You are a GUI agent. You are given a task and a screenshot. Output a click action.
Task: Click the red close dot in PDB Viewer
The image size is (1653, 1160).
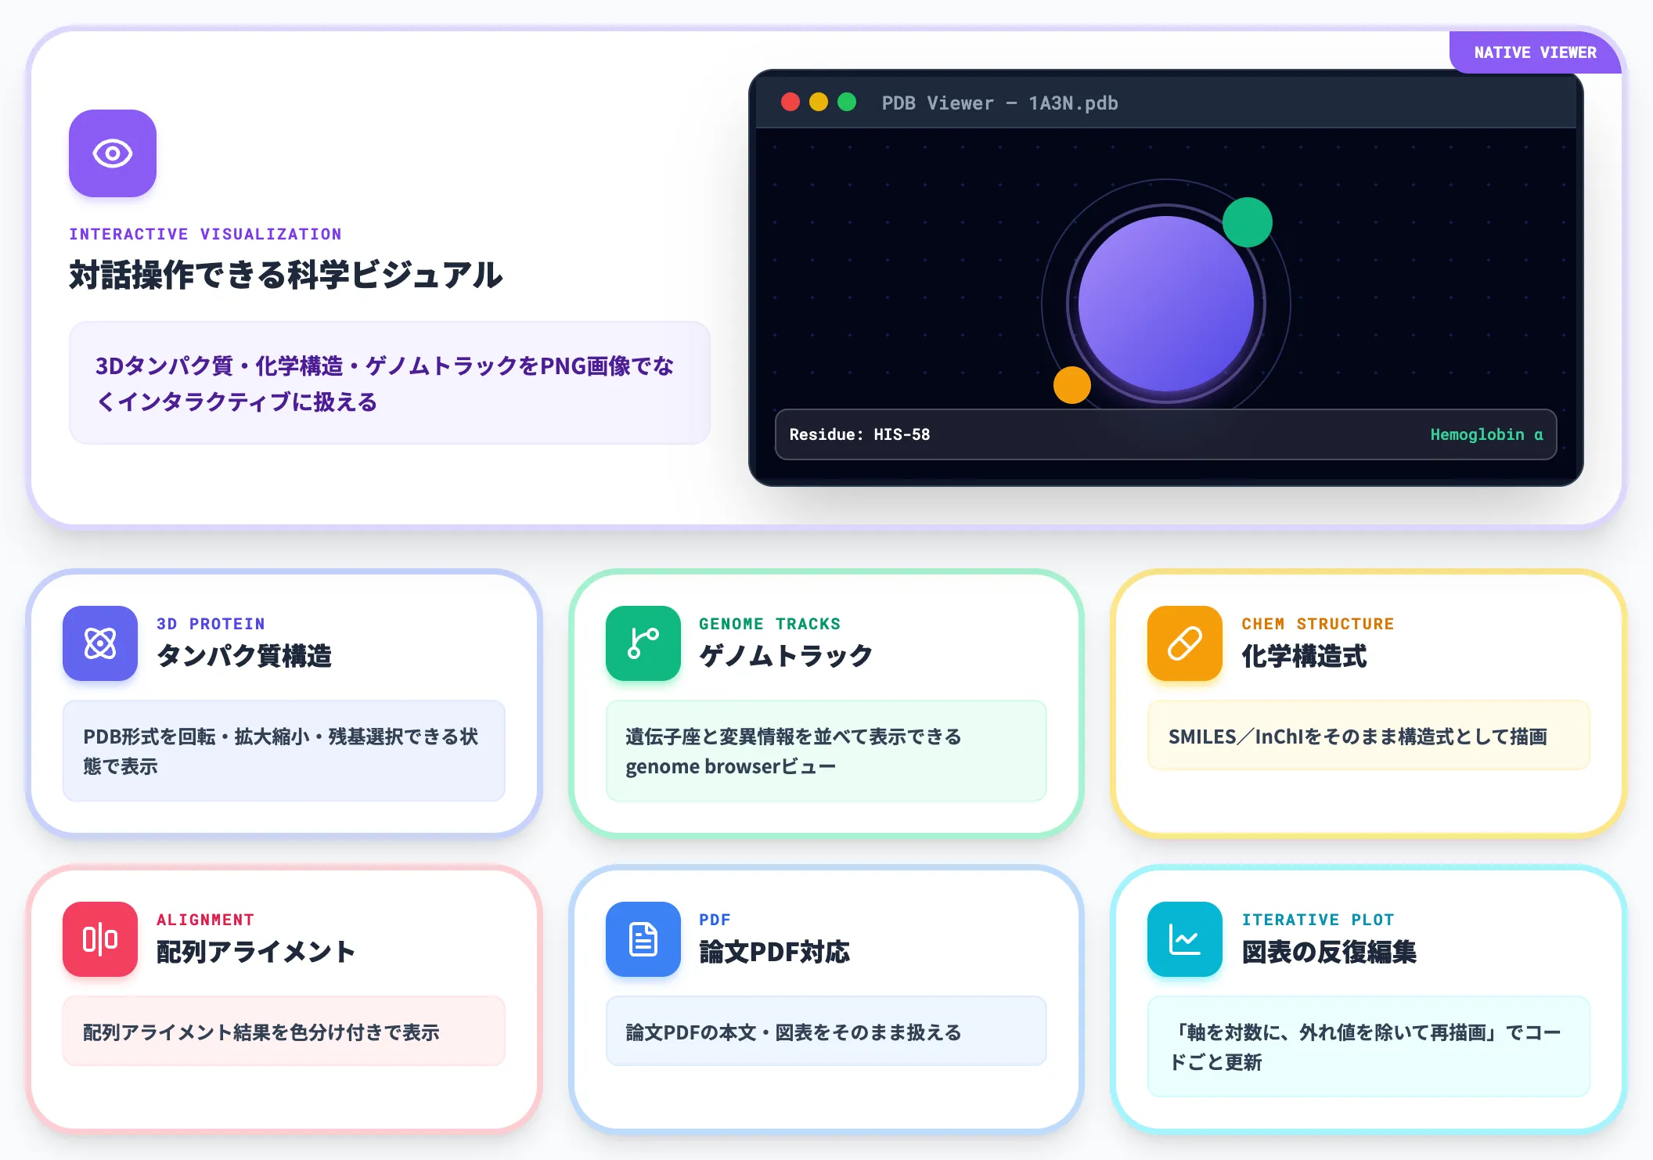[x=790, y=103]
